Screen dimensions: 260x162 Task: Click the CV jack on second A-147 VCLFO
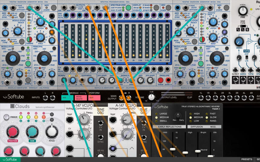(x=113, y=134)
